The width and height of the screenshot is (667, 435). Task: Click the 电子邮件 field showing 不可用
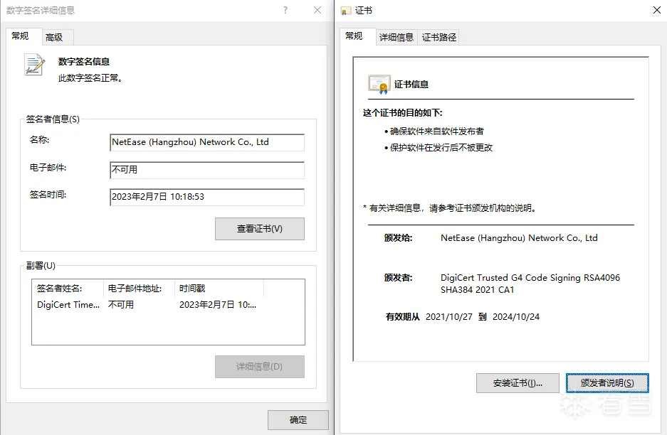[x=207, y=170]
